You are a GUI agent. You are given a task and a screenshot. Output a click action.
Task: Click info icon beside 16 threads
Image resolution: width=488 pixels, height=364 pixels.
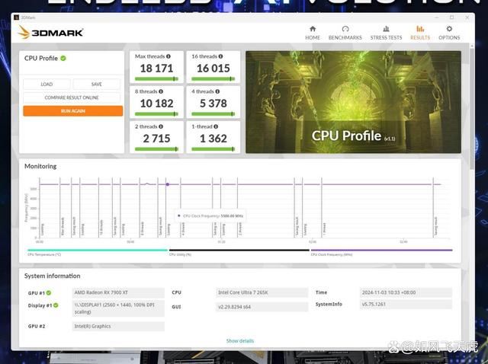coord(220,56)
